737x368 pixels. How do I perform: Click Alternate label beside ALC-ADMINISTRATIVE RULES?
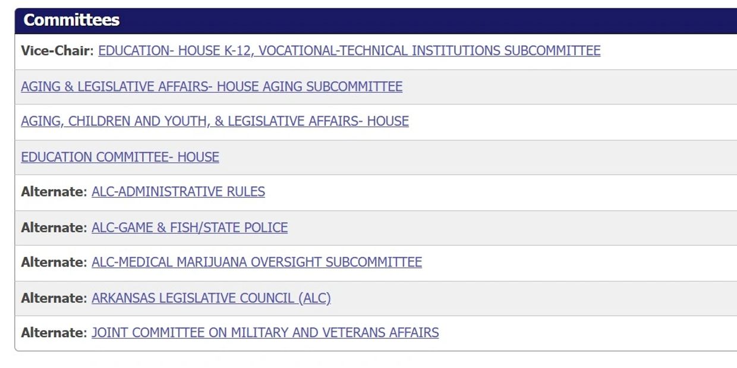[x=53, y=192]
